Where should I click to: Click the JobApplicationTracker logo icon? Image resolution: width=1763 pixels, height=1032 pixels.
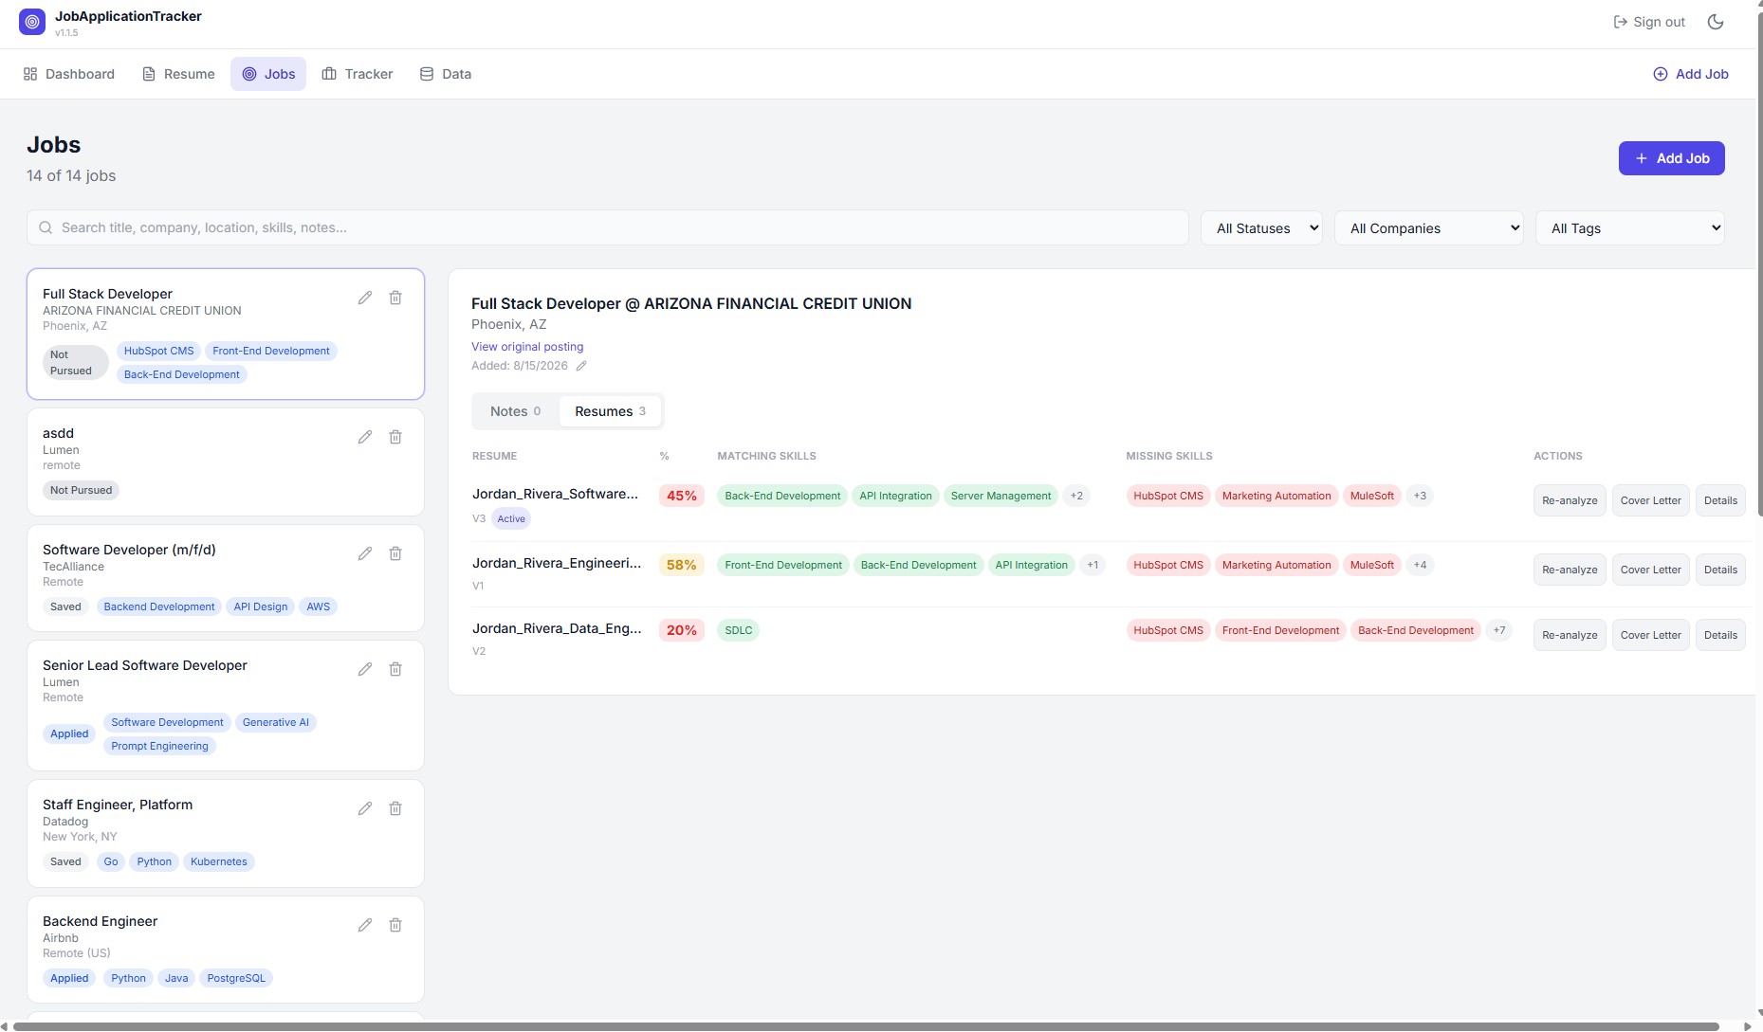(32, 22)
